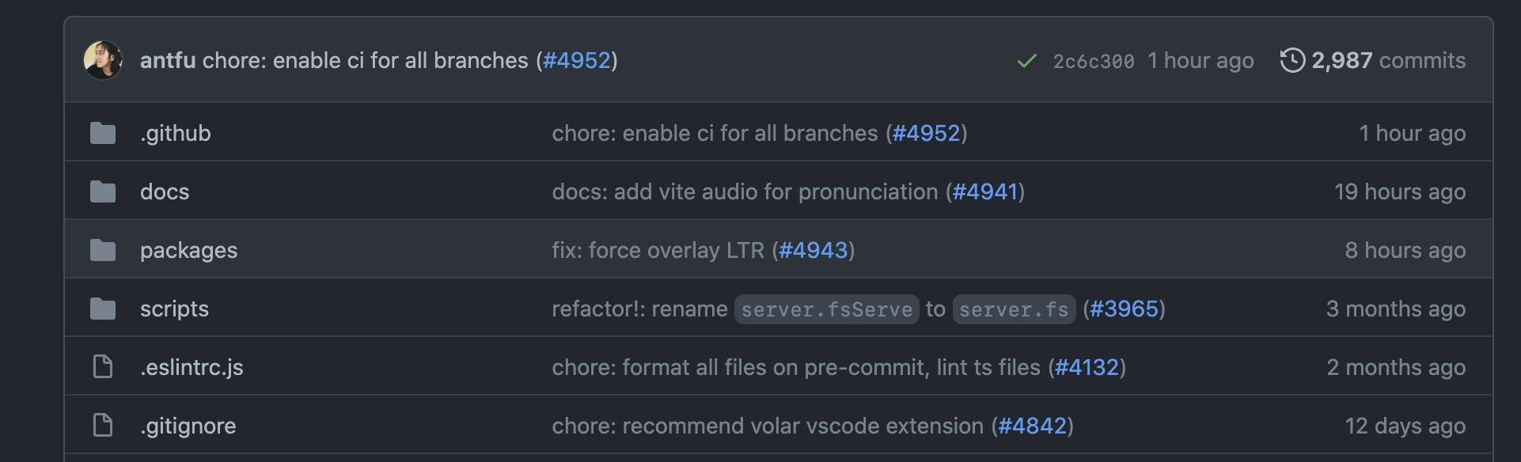
Task: Open commit hash 2c6c300
Action: coord(1094,61)
